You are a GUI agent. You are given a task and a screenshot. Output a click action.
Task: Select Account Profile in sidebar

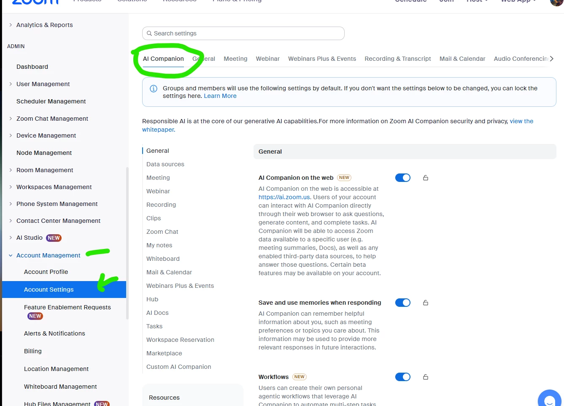click(46, 272)
